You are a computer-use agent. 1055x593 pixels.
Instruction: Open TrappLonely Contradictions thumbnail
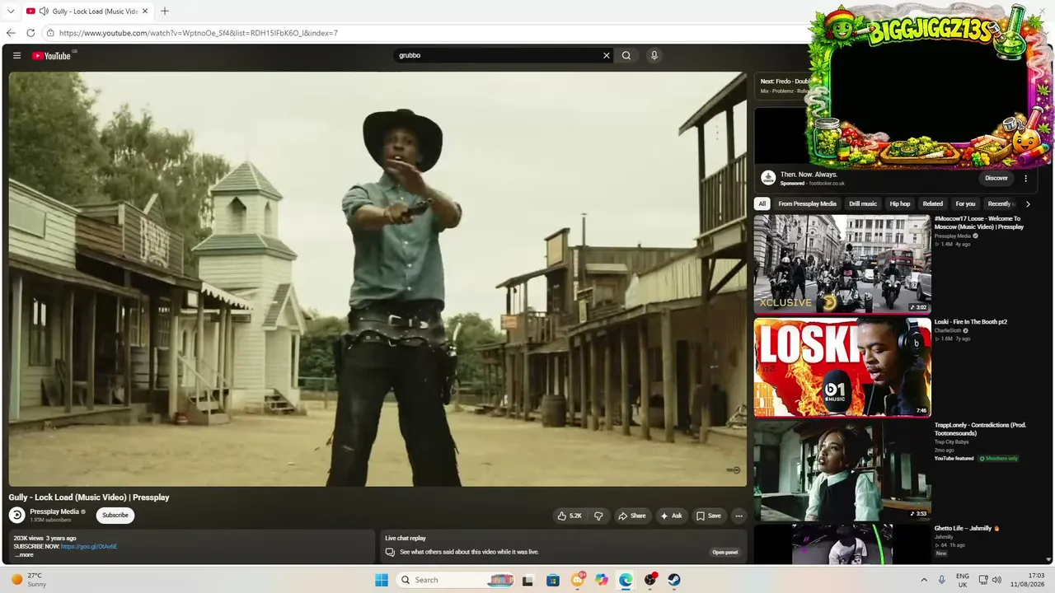842,470
